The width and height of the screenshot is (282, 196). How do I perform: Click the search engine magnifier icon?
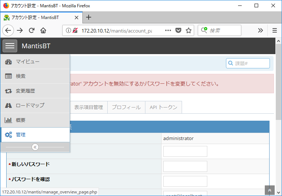(x=204, y=30)
